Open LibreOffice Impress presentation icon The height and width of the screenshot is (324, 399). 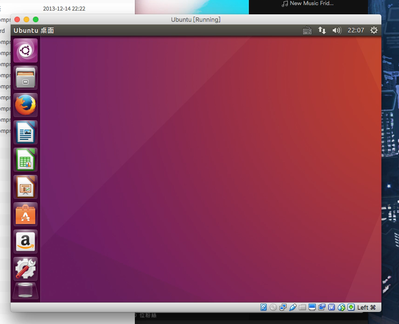pos(25,187)
